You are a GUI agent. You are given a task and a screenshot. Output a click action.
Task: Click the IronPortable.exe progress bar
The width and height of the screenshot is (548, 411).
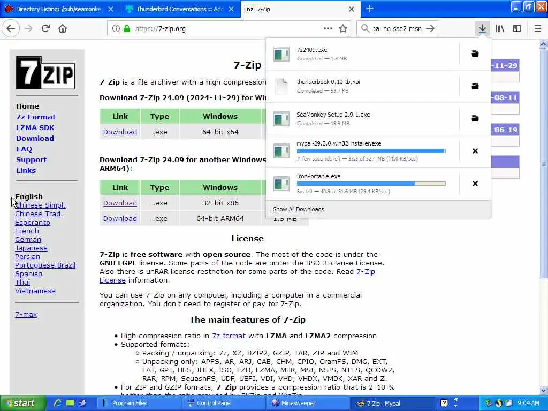[x=371, y=184]
